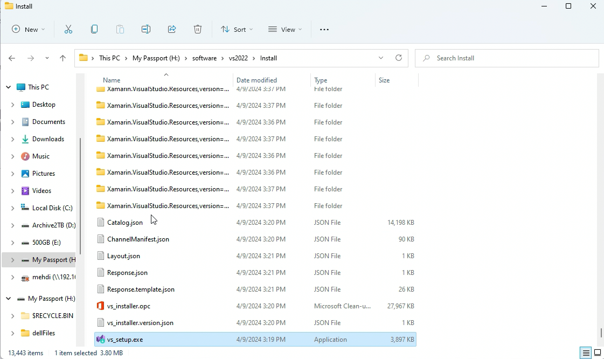Click the file list vertical scrollbar thumb
This screenshot has height=359, width=604.
(601, 332)
